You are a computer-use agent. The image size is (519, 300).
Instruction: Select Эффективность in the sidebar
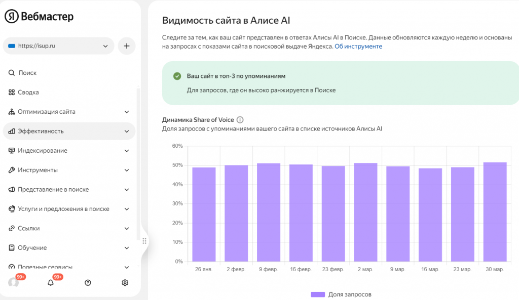point(41,131)
